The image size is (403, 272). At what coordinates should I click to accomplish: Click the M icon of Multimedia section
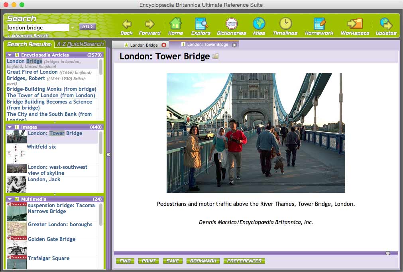coord(17,199)
